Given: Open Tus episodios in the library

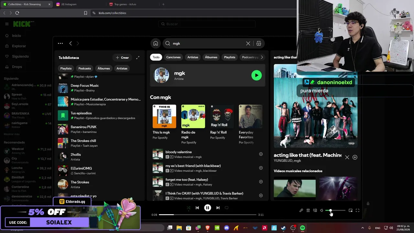Looking at the screenshot, I should click(100, 116).
